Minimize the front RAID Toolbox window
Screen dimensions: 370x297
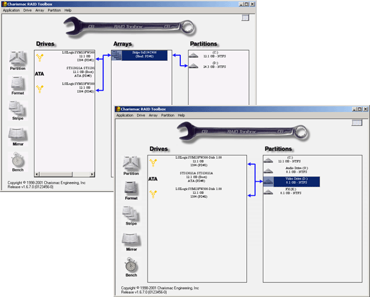[354, 109]
